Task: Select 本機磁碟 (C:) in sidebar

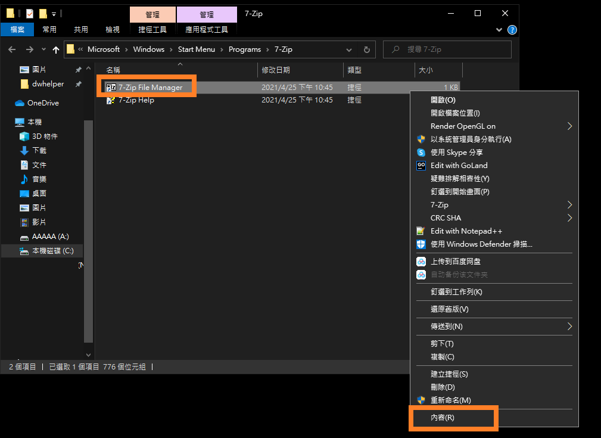Action: tap(53, 251)
